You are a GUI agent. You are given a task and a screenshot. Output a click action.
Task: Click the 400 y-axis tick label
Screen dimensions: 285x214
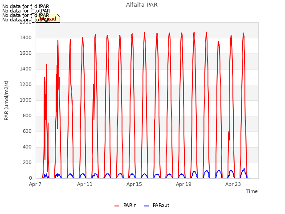(27, 147)
